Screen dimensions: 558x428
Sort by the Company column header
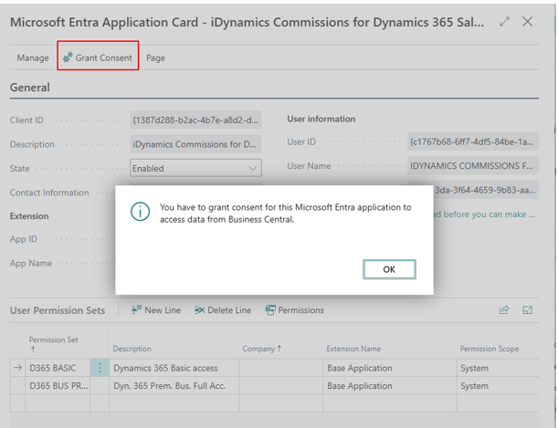pyautogui.click(x=262, y=349)
